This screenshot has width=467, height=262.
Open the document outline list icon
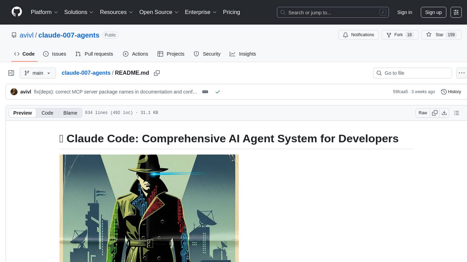(456, 113)
